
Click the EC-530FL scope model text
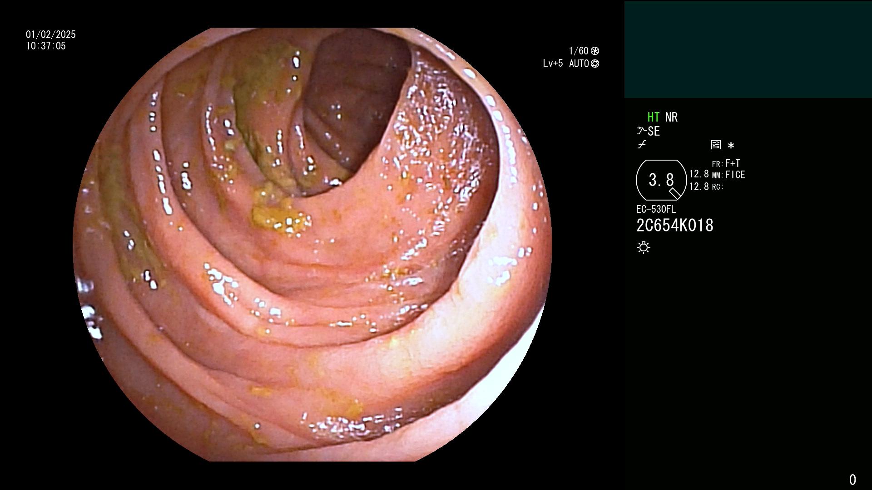656,209
